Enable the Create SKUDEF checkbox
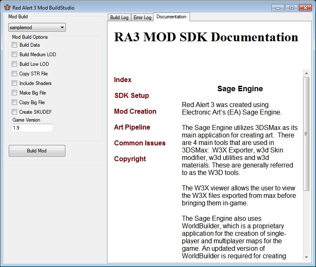The height and width of the screenshot is (267, 316). coord(14,112)
